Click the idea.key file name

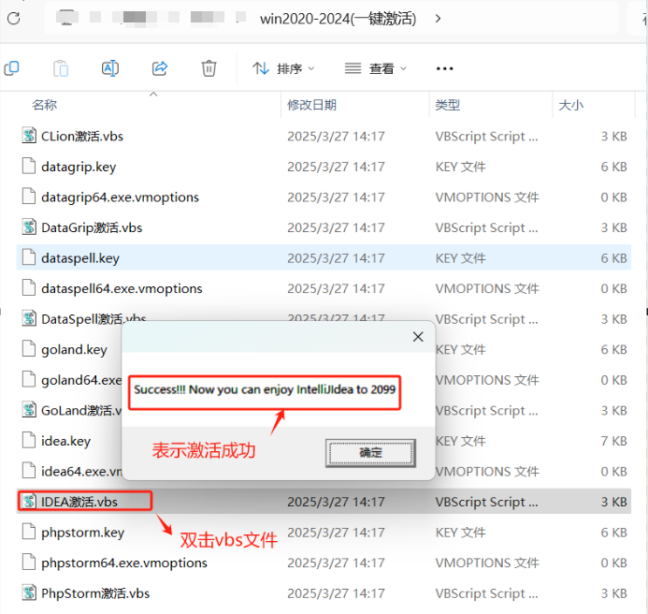click(x=65, y=441)
